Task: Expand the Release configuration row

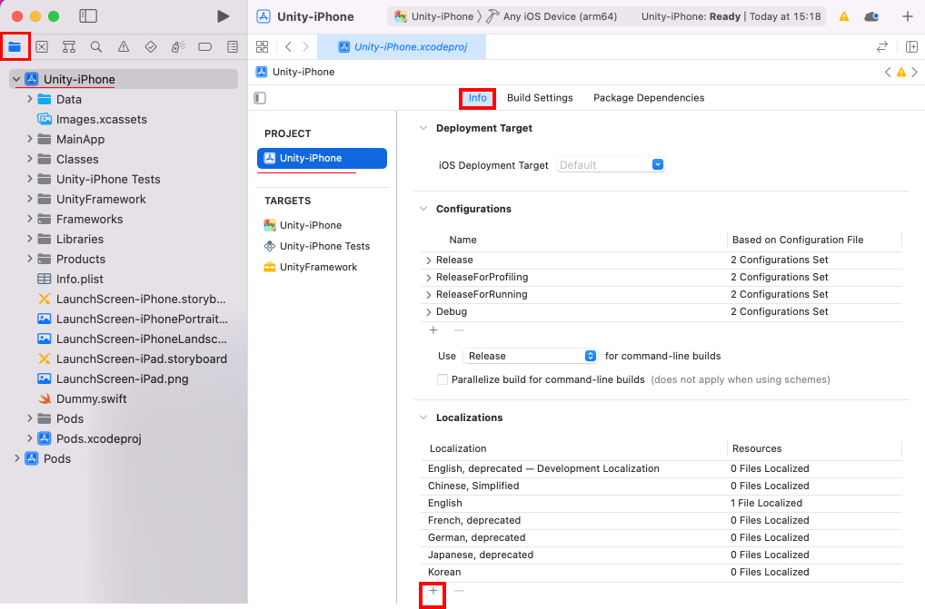Action: click(429, 260)
